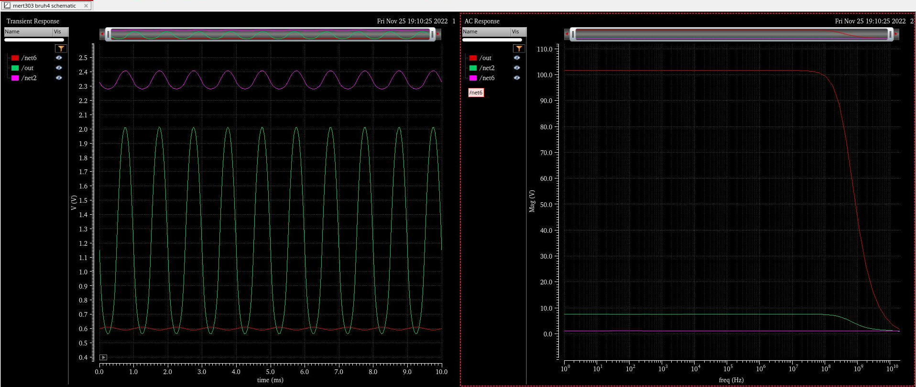Image resolution: width=916 pixels, height=387 pixels.
Task: Click the red /out swatch in AC legend
Action: [x=473, y=58]
